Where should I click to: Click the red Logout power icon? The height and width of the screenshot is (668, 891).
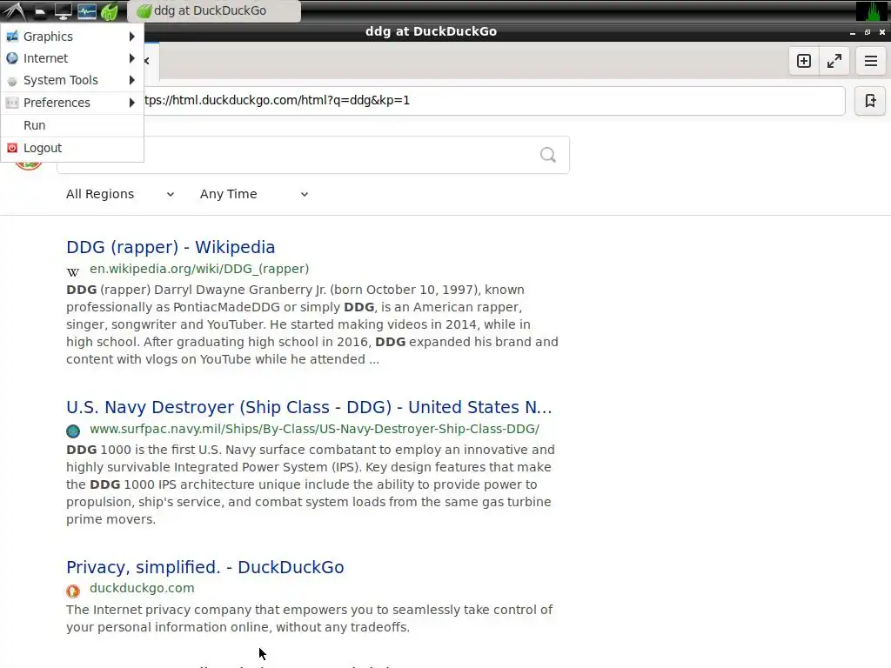click(x=12, y=148)
